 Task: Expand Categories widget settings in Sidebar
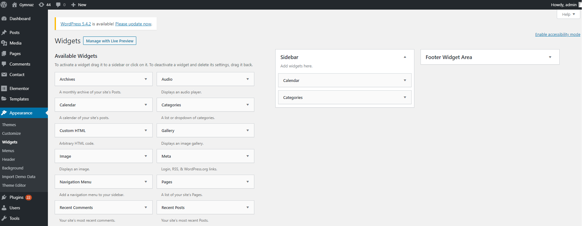[x=405, y=97]
